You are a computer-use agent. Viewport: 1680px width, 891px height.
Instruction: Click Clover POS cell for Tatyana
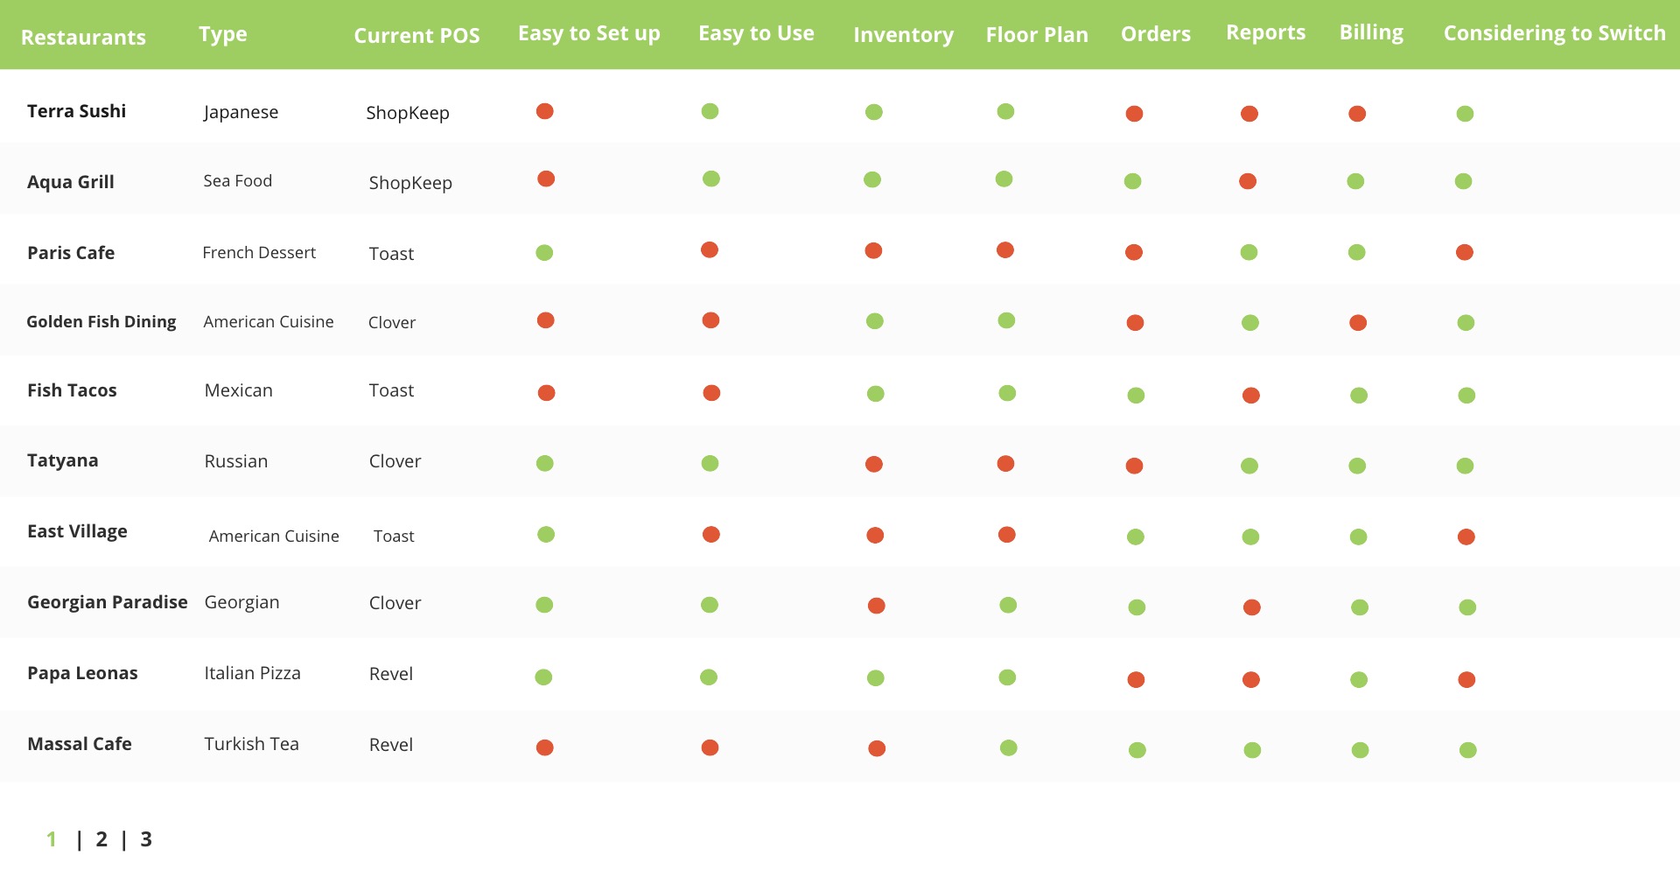395,461
